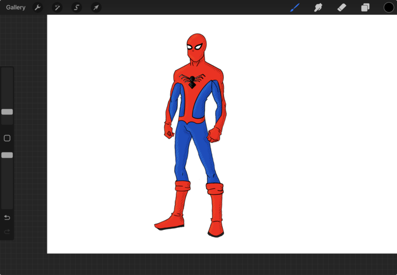Undo the last action
The image size is (397, 275).
click(7, 217)
